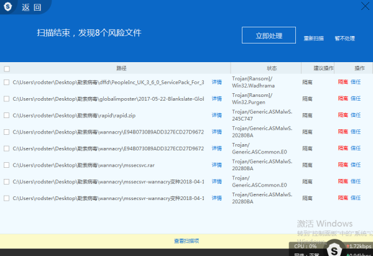Open 详情 for the globalimposter Blankslate file
This screenshot has height=256, width=373.
point(216,99)
